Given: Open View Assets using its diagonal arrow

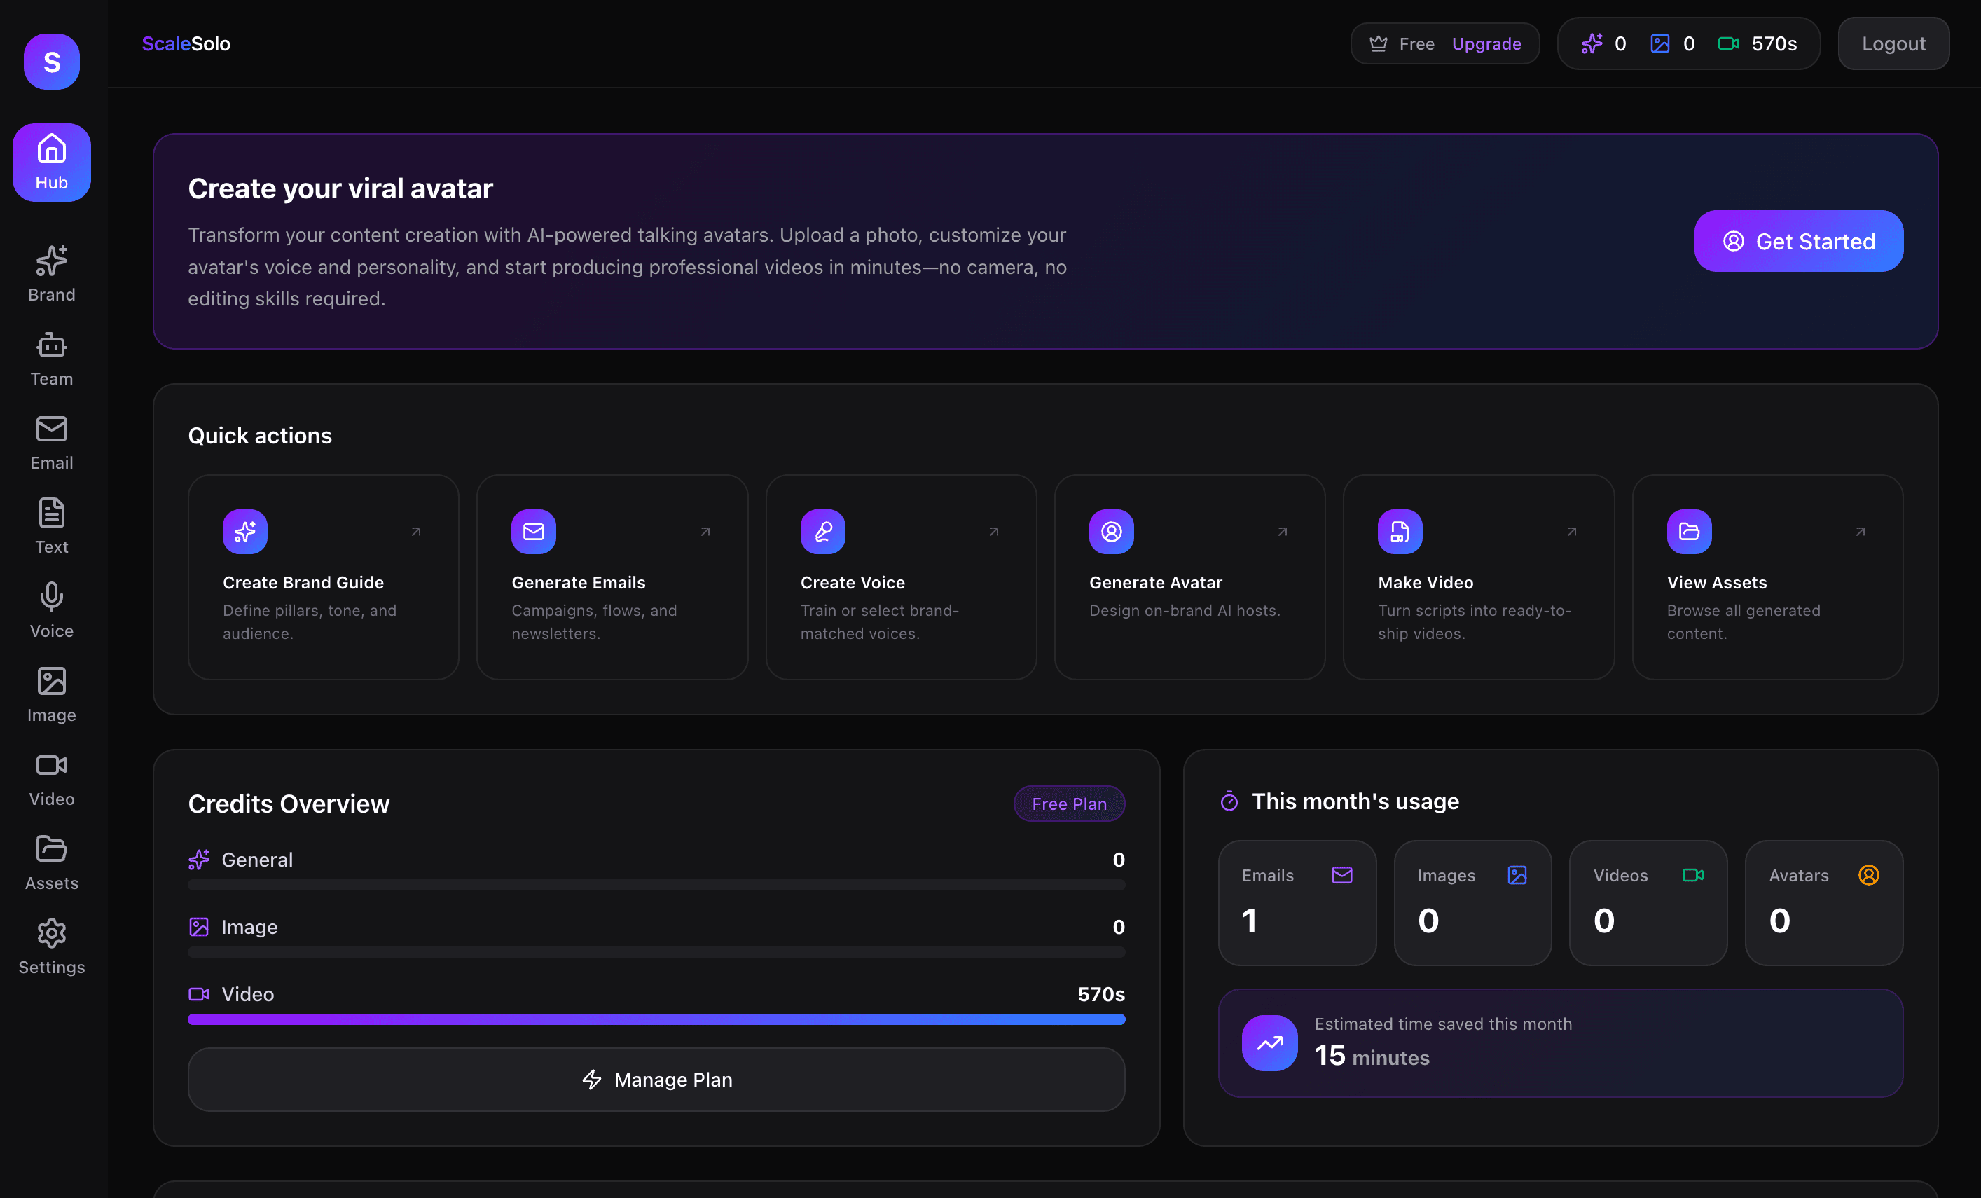Looking at the screenshot, I should click(x=1860, y=532).
